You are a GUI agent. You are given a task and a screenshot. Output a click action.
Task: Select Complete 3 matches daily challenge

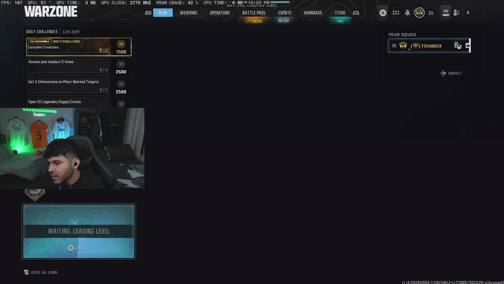(79, 47)
